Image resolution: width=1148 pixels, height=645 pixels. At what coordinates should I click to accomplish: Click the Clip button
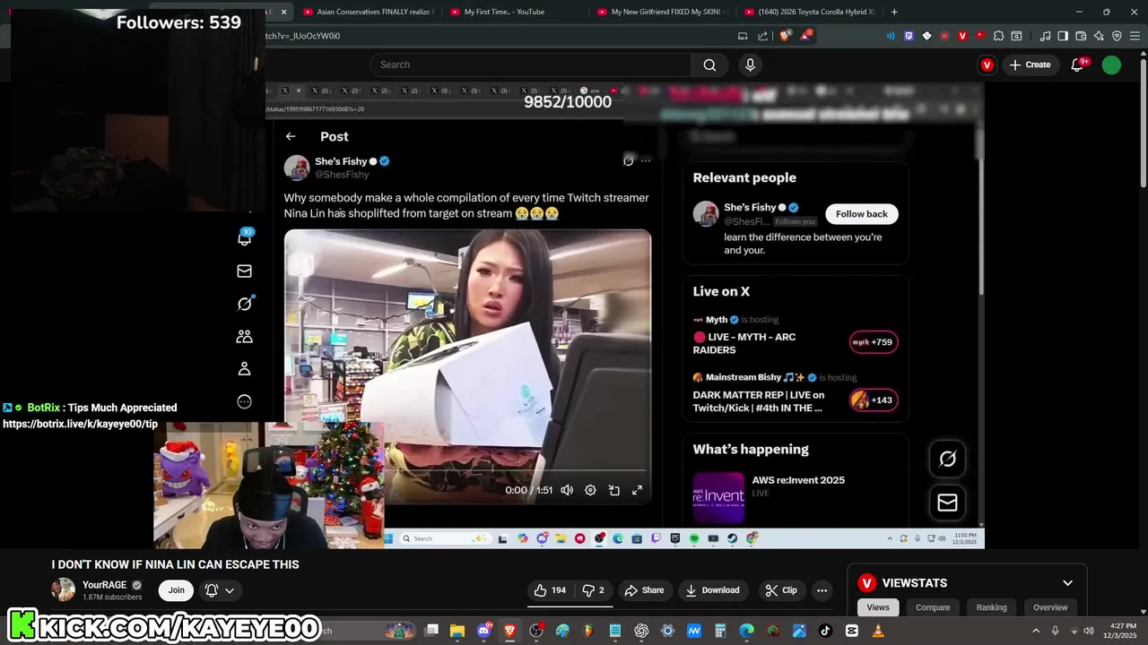780,590
